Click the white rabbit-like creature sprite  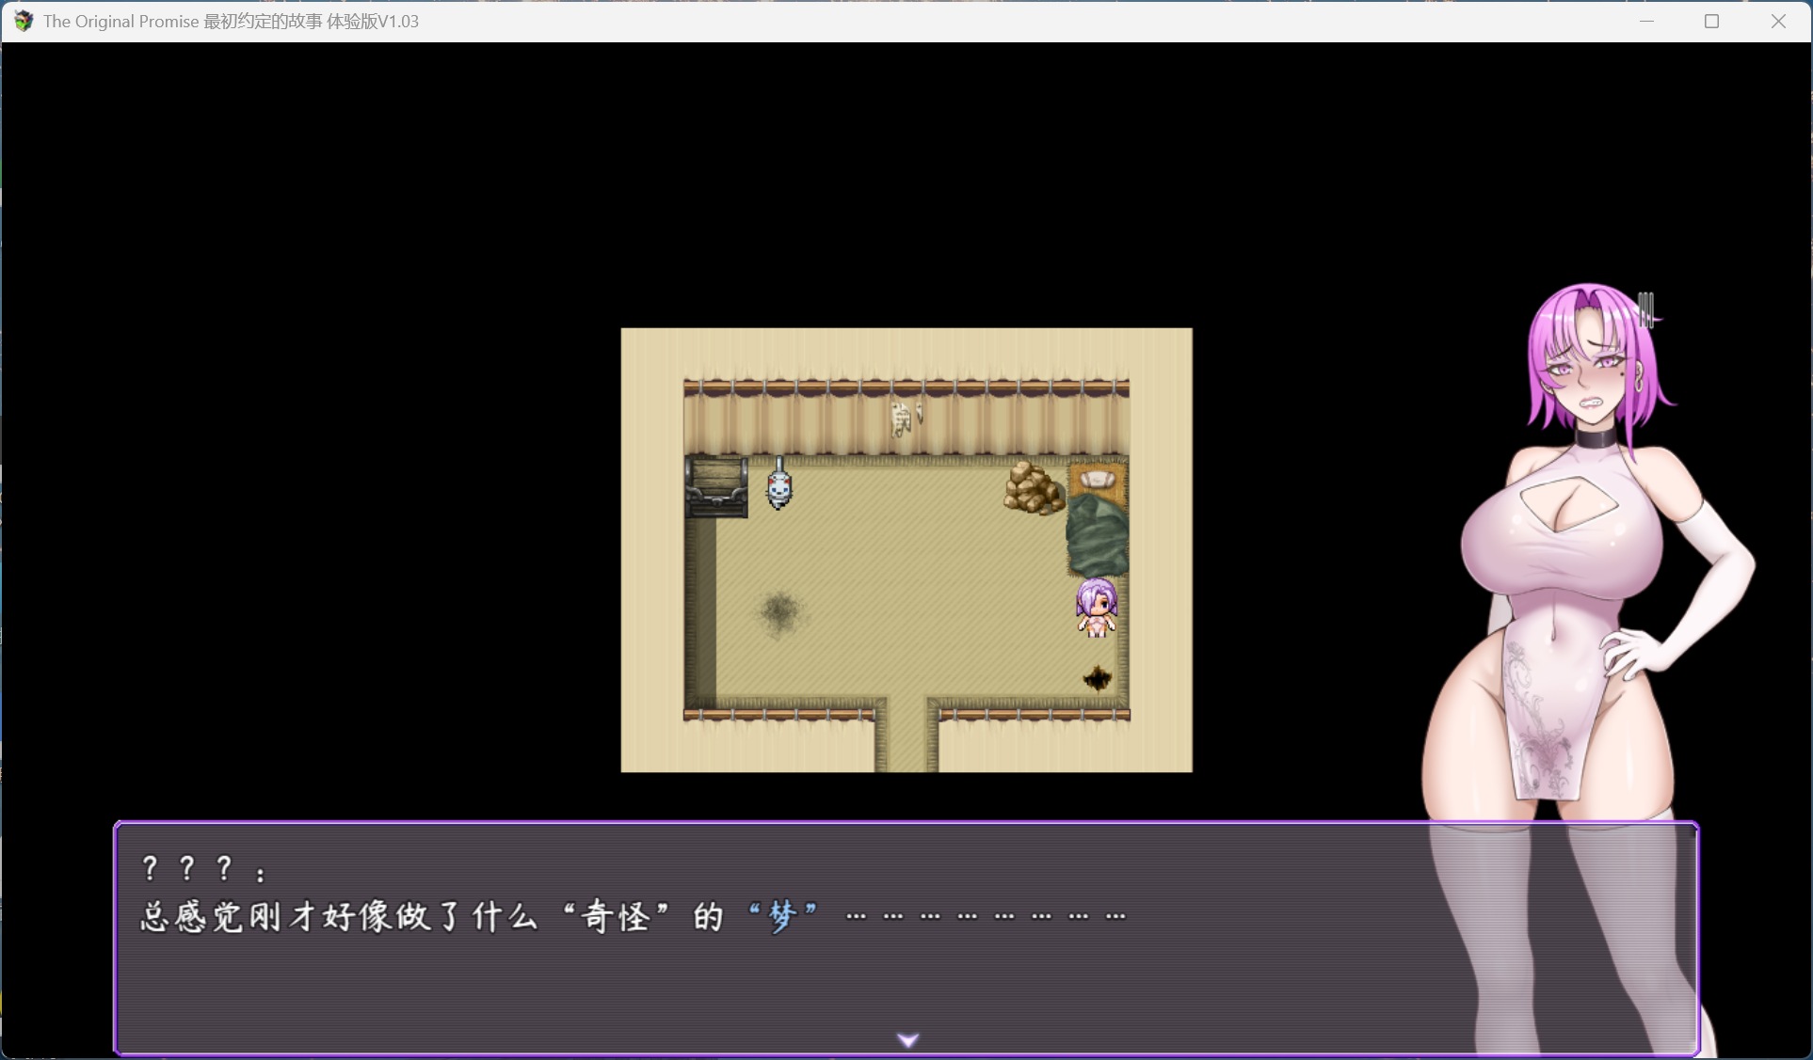click(778, 487)
